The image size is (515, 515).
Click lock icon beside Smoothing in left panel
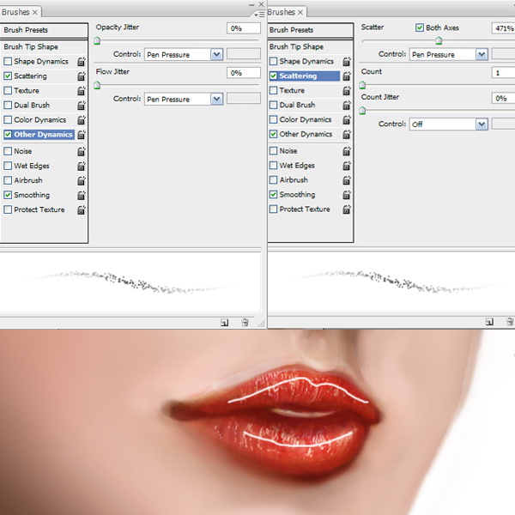coord(82,195)
